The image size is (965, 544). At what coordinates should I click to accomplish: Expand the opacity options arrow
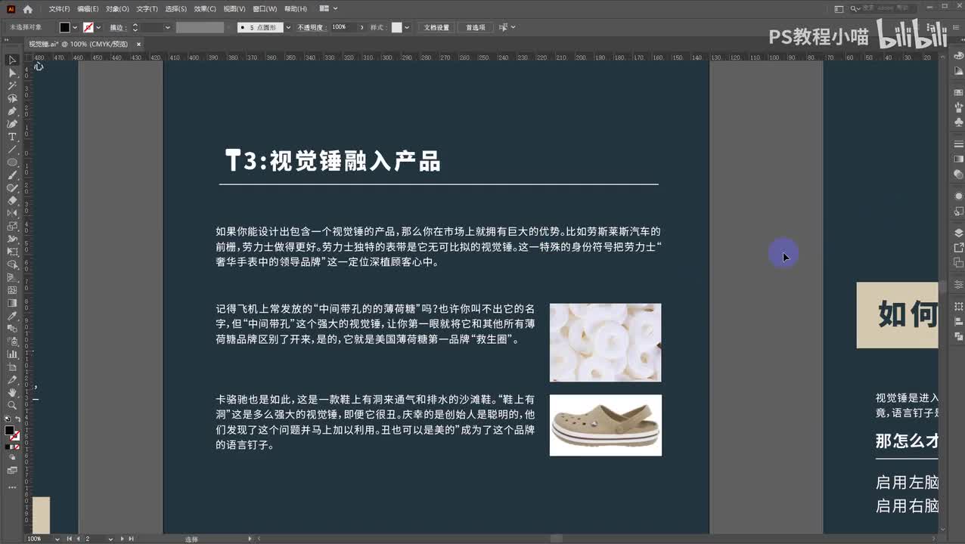(x=361, y=27)
